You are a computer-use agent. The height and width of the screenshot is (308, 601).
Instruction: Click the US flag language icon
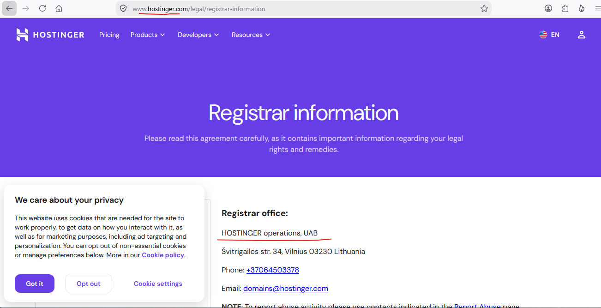543,35
